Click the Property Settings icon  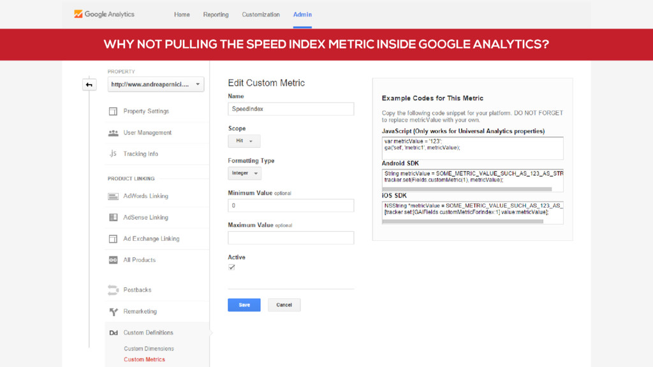tap(113, 112)
